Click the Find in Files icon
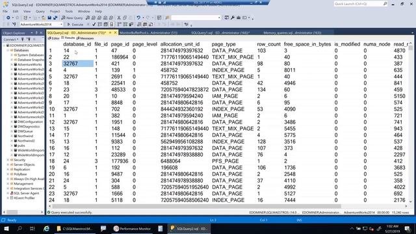The image size is (416, 234). [167, 18]
